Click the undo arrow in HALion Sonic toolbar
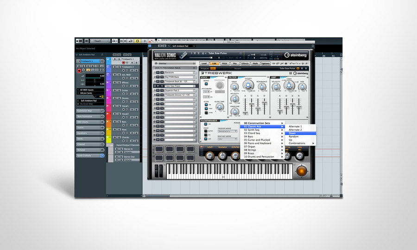The width and height of the screenshot is (417, 250). tap(291, 64)
